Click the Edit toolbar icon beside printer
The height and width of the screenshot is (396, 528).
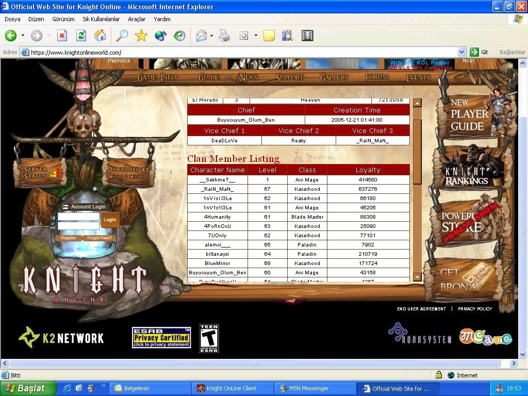click(x=244, y=36)
